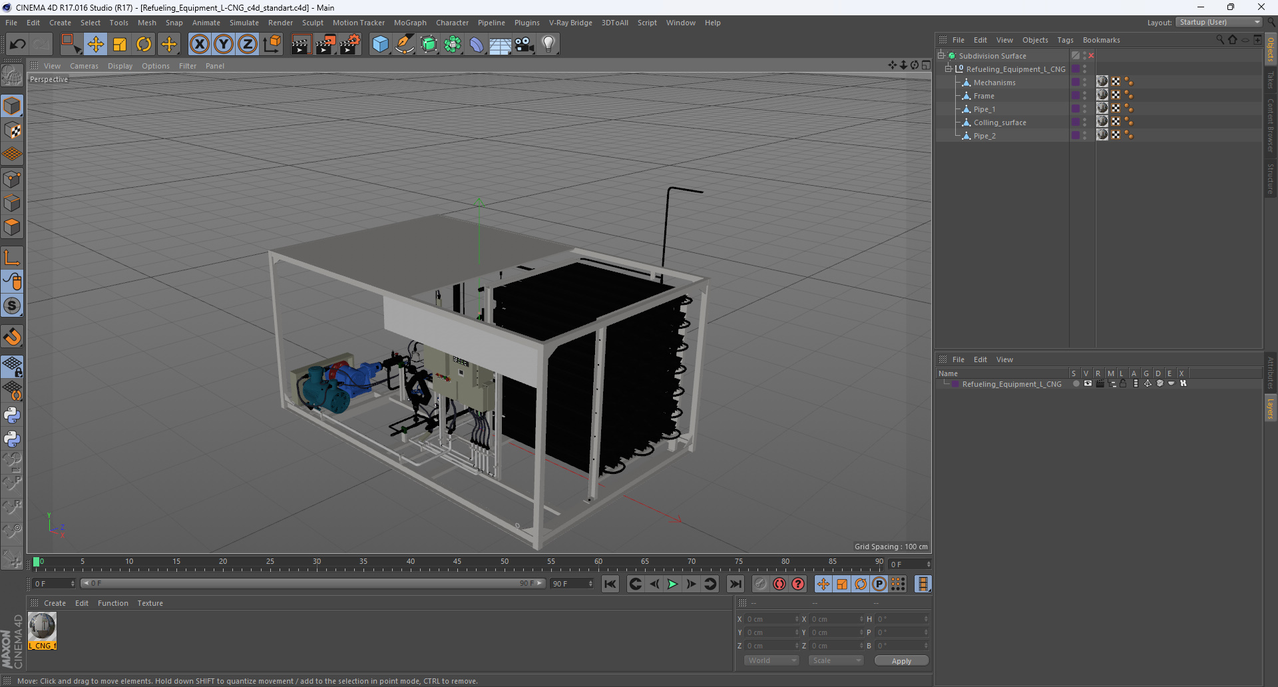Viewport: 1278px width, 687px height.
Task: Add a Cube primitive object
Action: [x=380, y=45]
